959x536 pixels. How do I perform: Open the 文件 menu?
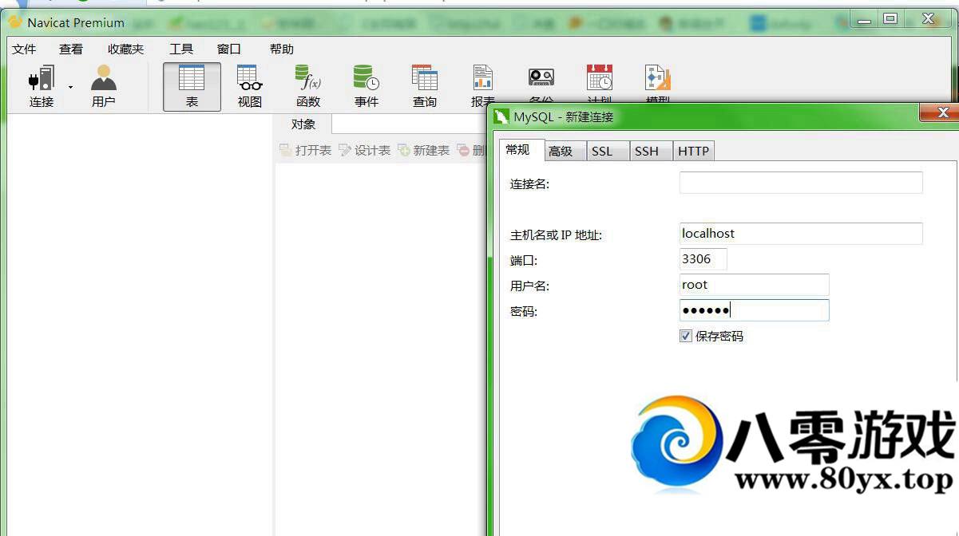point(24,49)
